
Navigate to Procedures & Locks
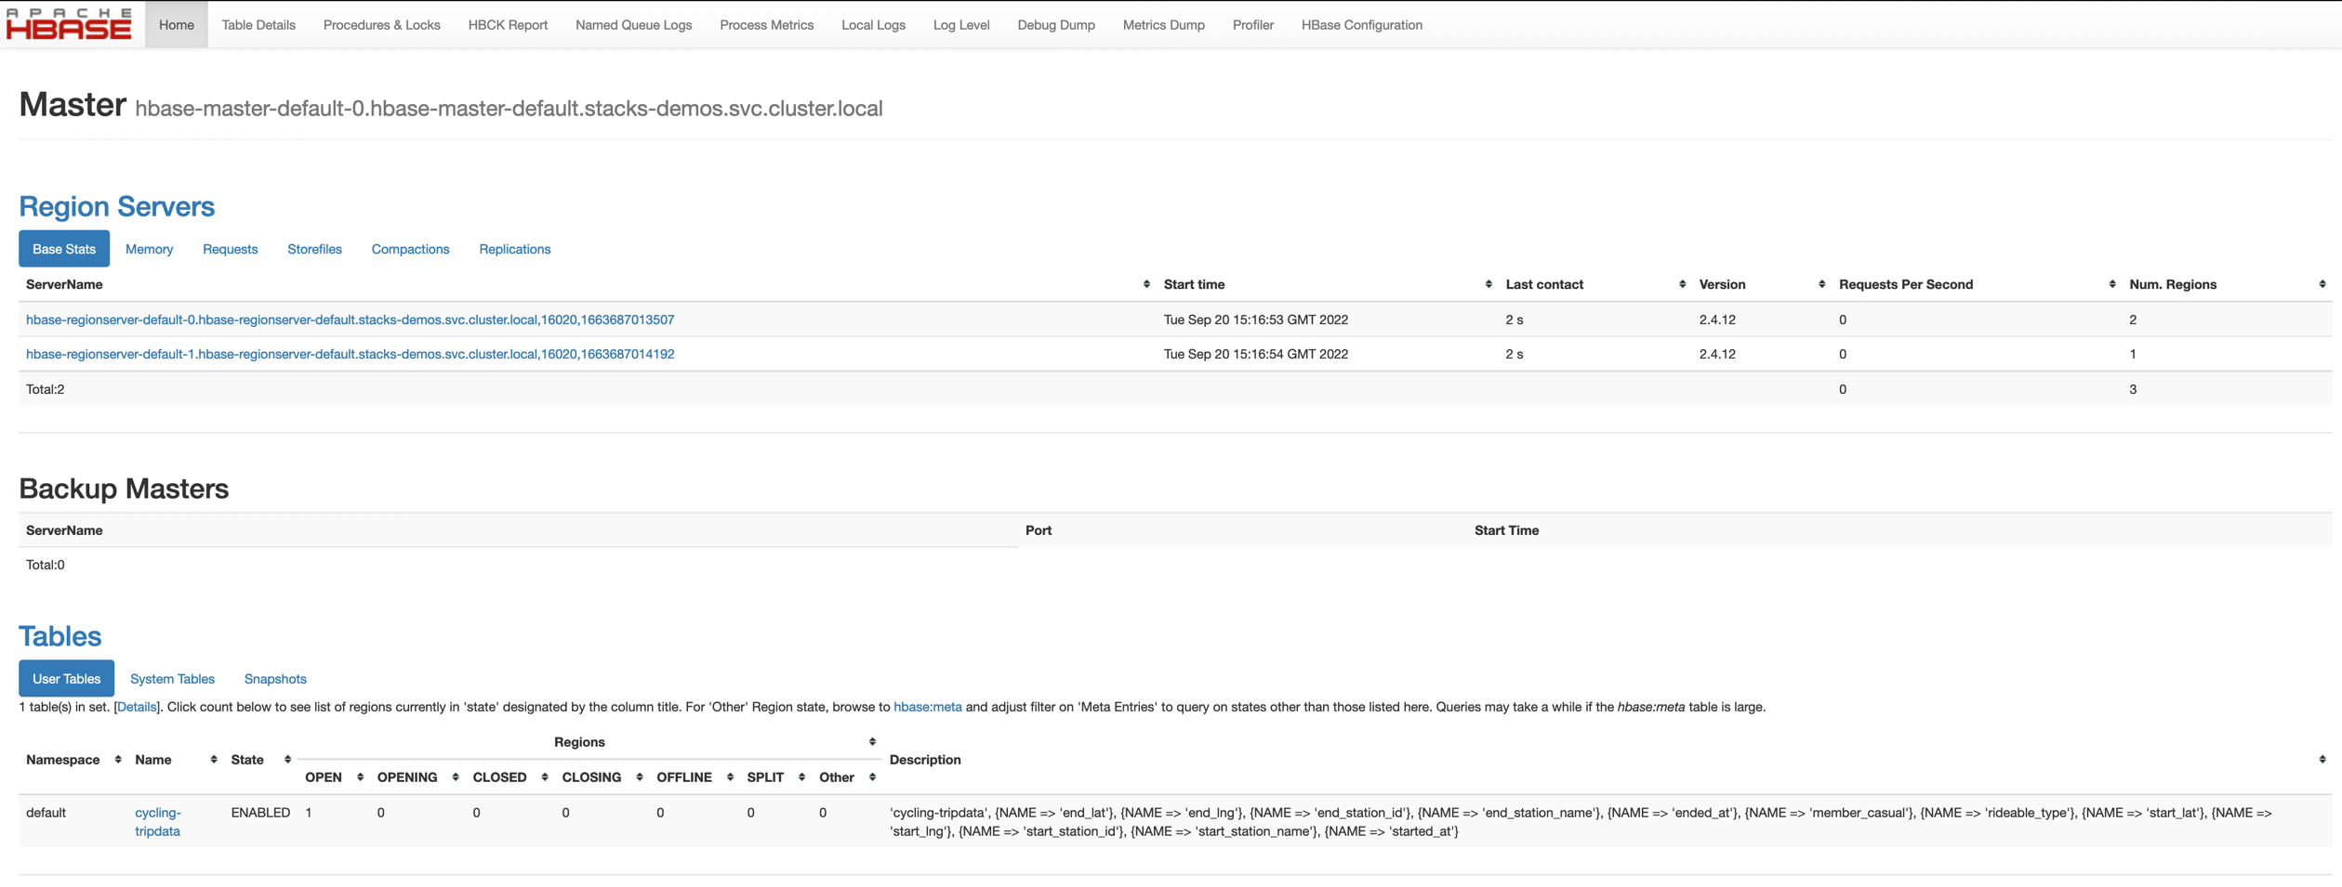tap(381, 25)
